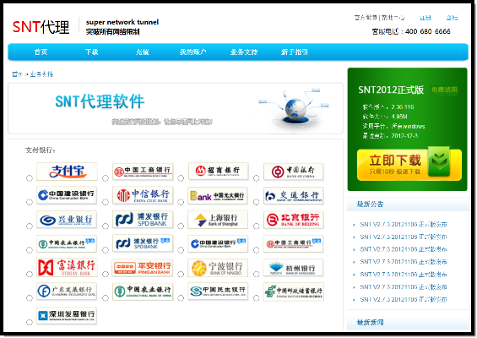The image size is (477, 338).
Task: Select 中国农业银行 radio button without blue tag
Action: 106,297
